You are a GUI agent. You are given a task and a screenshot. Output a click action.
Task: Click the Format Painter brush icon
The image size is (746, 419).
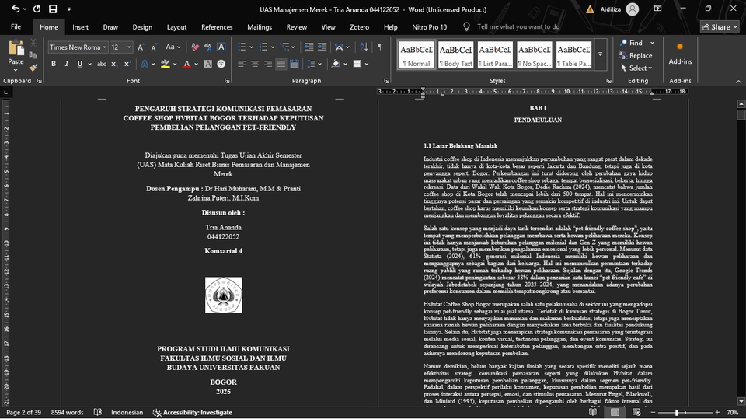(33, 68)
